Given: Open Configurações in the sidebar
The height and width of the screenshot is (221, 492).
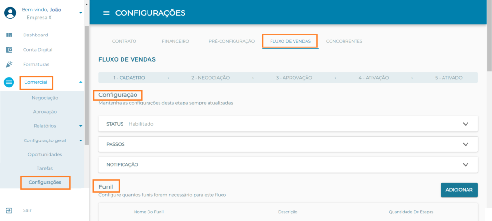Looking at the screenshot, I should [x=45, y=182].
